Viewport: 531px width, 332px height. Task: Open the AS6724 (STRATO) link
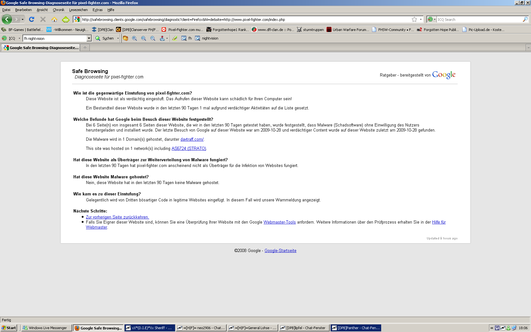[189, 148]
